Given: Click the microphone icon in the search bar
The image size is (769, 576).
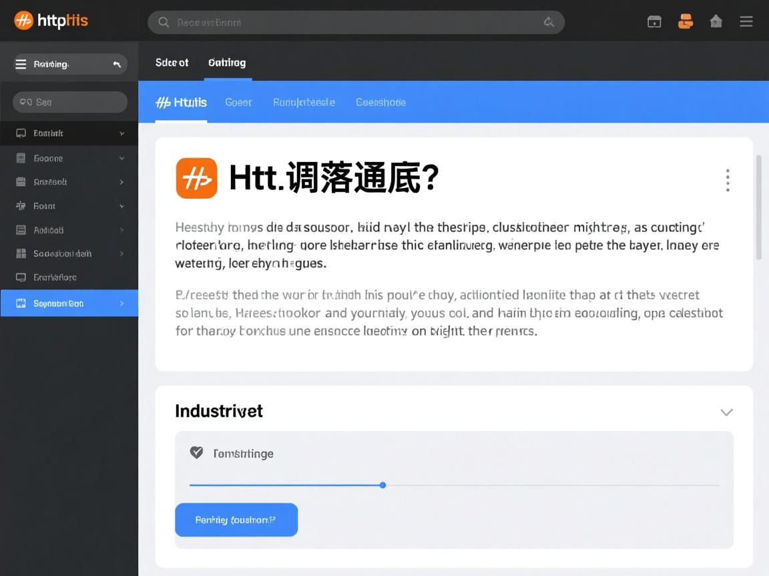Looking at the screenshot, I should [x=549, y=21].
